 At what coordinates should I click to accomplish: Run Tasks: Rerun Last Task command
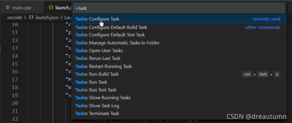pyautogui.click(x=179, y=58)
